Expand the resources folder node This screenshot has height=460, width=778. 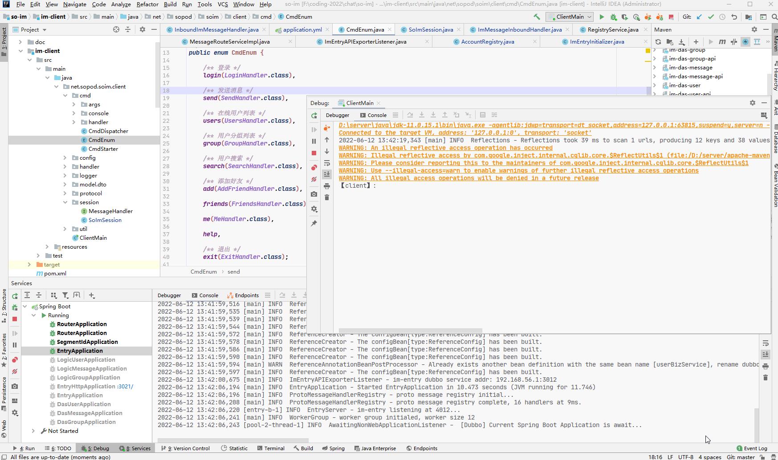tap(47, 246)
